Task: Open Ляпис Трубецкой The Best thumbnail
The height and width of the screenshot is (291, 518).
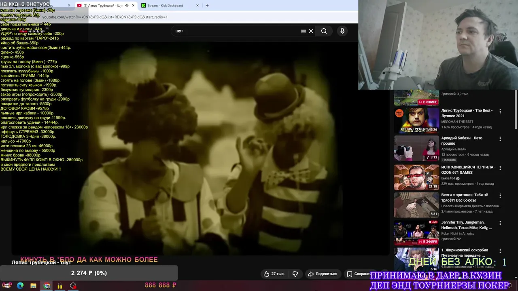Action: [x=416, y=120]
